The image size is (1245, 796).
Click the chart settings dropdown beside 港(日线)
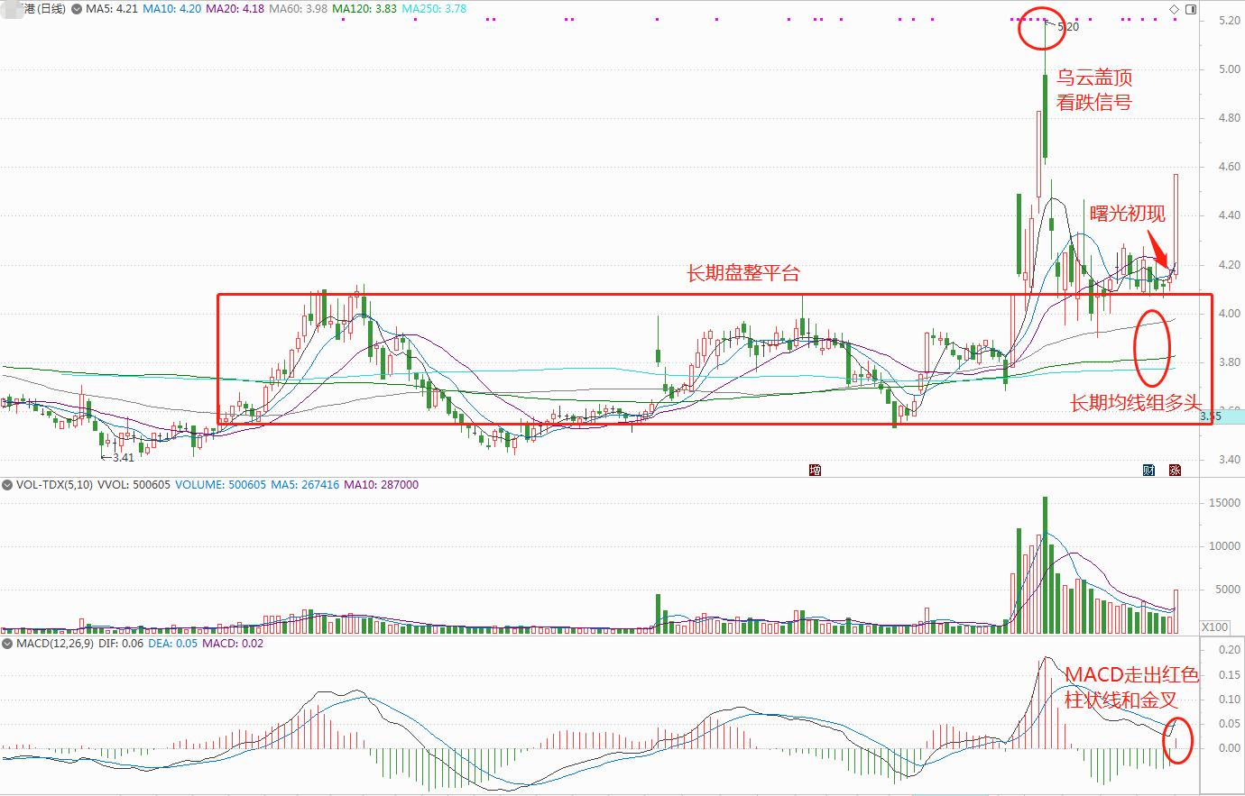tap(76, 9)
